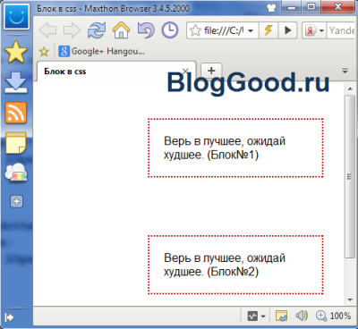Add to favorites bar star icon
Viewport: 358px width, 329px height.
[x=44, y=52]
